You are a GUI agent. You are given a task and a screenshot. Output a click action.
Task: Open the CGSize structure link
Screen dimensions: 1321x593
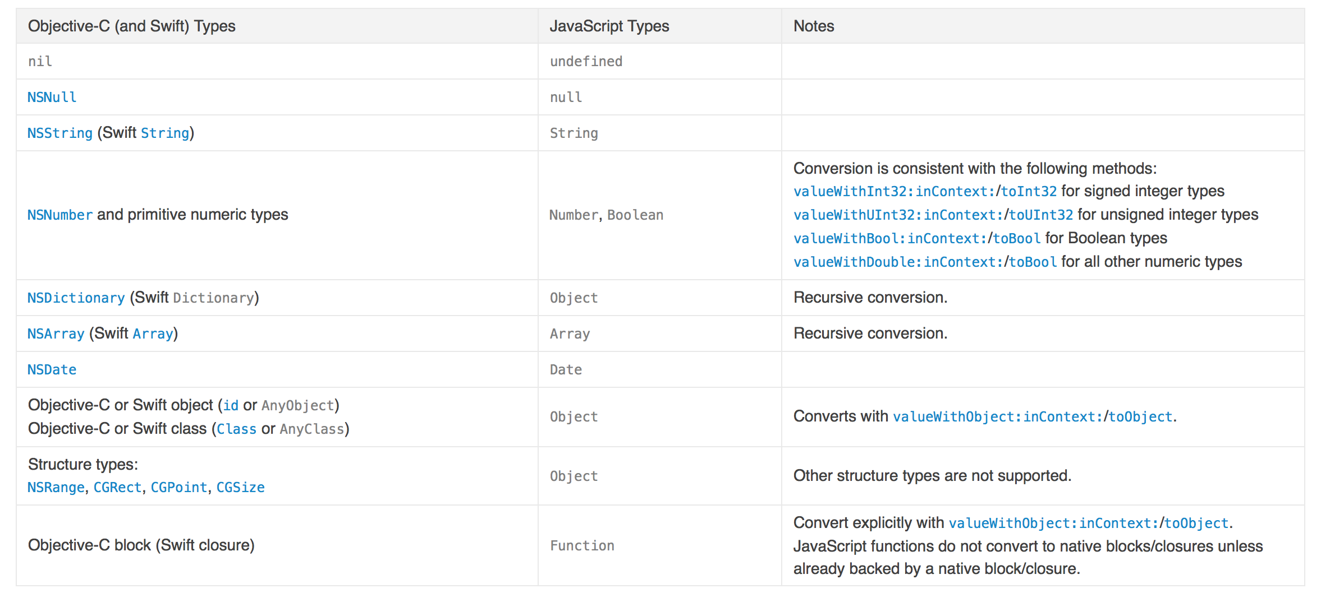(240, 487)
